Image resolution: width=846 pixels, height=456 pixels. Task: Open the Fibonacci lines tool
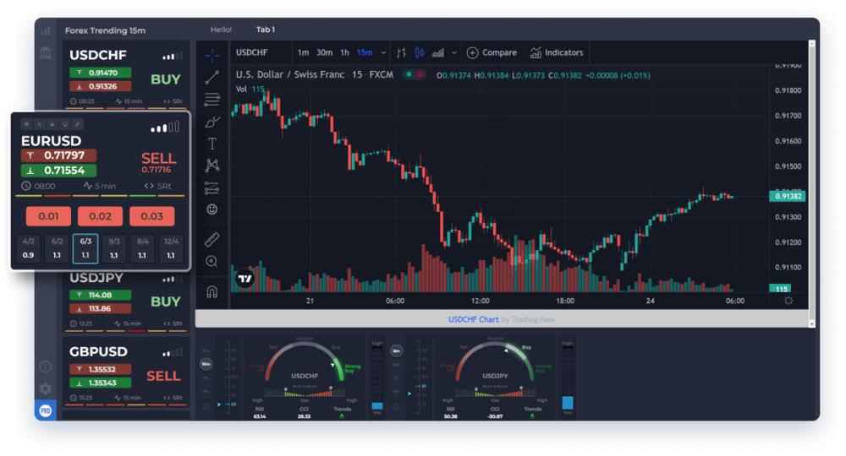pos(212,99)
